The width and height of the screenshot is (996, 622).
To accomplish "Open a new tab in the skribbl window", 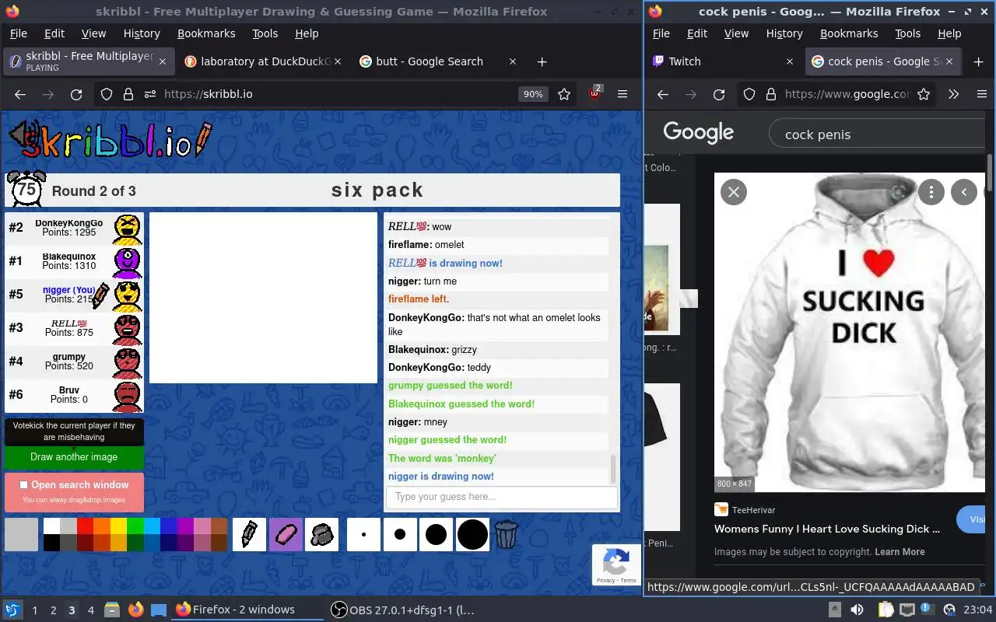I will point(542,61).
